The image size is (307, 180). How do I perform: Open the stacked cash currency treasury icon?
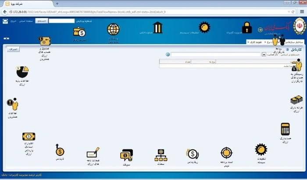click(296, 100)
